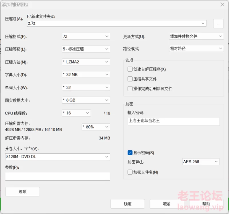
Task: Click the '/ 16' thread count text
Action: pos(107,113)
